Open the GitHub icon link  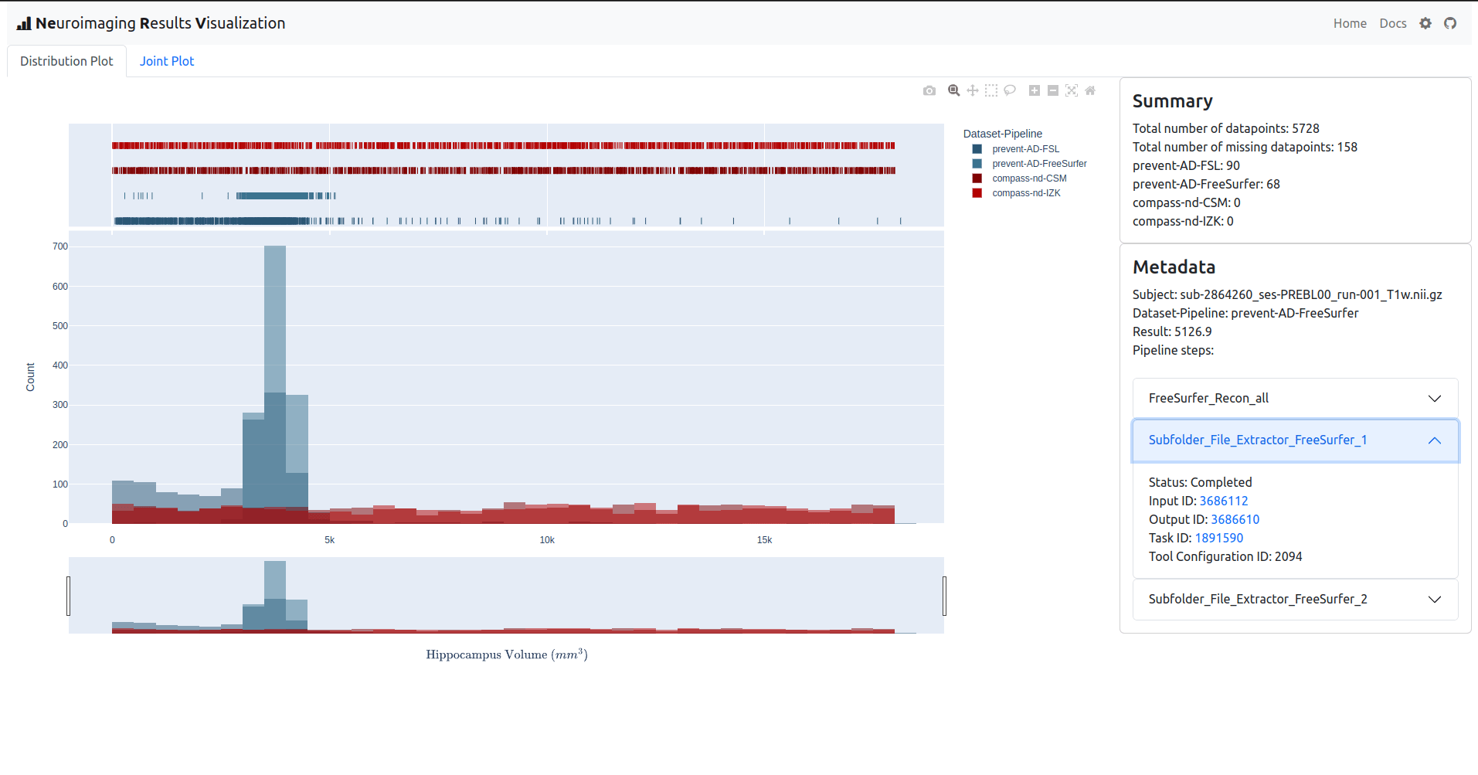coord(1450,23)
